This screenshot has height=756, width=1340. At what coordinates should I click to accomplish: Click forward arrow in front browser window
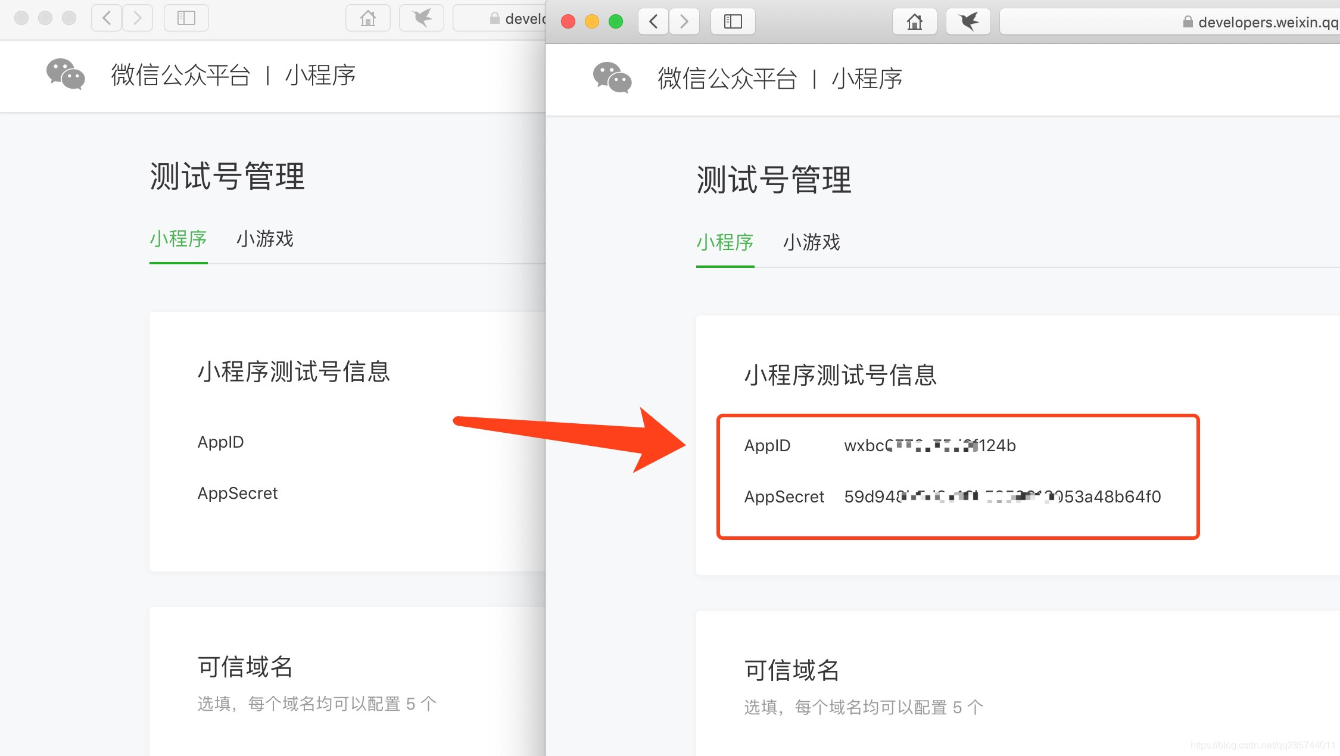(x=684, y=22)
